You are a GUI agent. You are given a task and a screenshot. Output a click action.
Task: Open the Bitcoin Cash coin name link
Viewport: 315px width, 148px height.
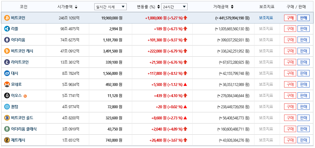[22, 51]
